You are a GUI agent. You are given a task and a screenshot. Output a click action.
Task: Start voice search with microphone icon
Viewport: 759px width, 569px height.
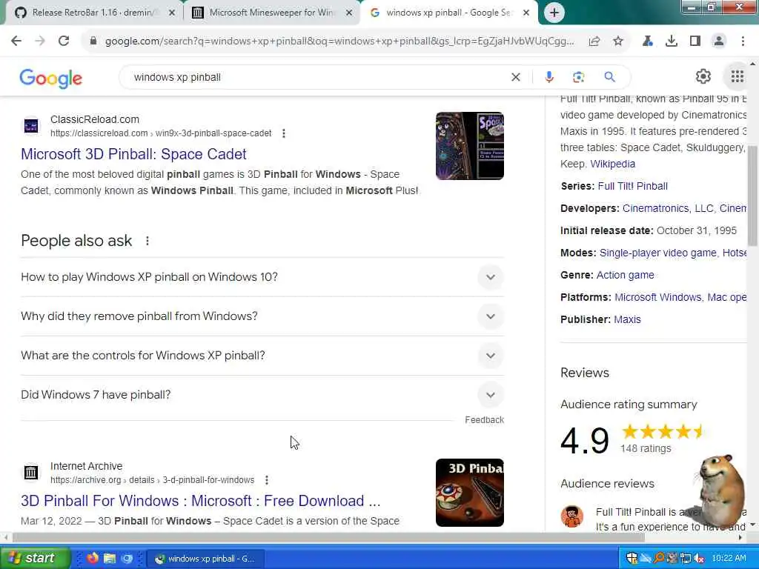(x=549, y=77)
